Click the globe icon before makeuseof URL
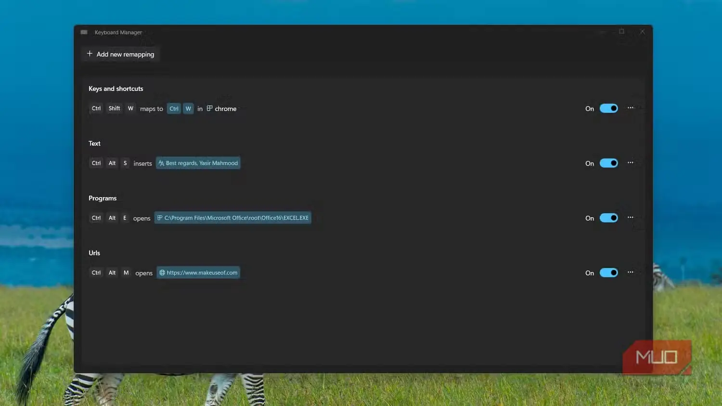The height and width of the screenshot is (406, 722). [162, 273]
